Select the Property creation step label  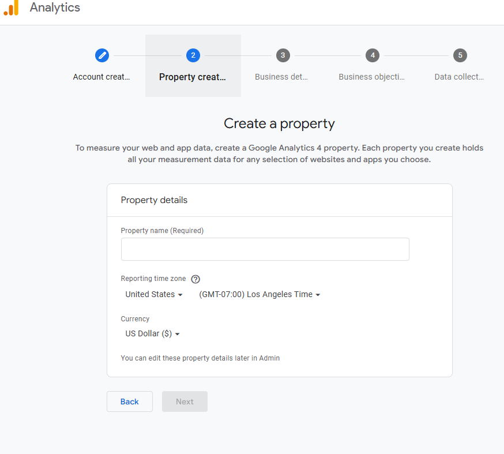(192, 77)
